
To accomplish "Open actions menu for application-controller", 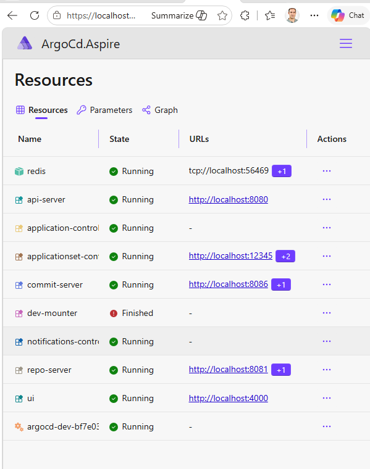I will 327,228.
